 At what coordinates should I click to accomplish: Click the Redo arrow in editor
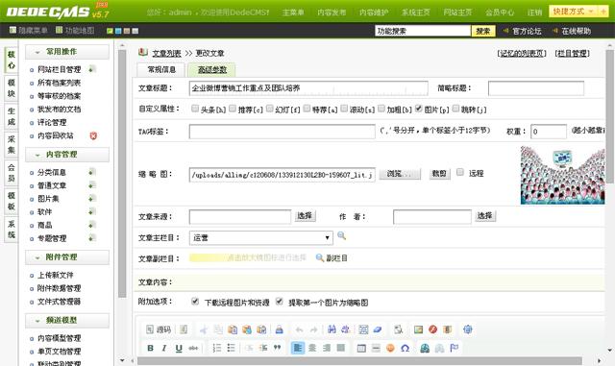(314, 329)
